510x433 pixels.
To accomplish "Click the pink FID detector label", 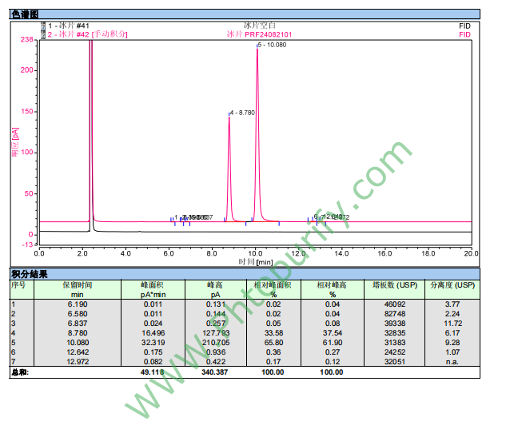I will 465,34.
